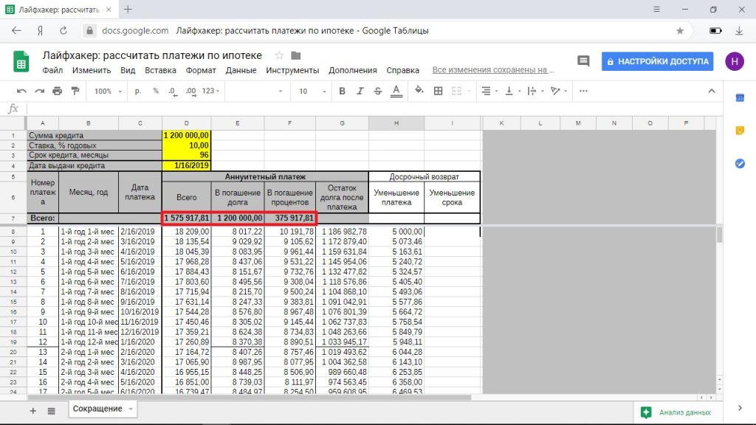Click the Анализ данных explore button

[676, 412]
